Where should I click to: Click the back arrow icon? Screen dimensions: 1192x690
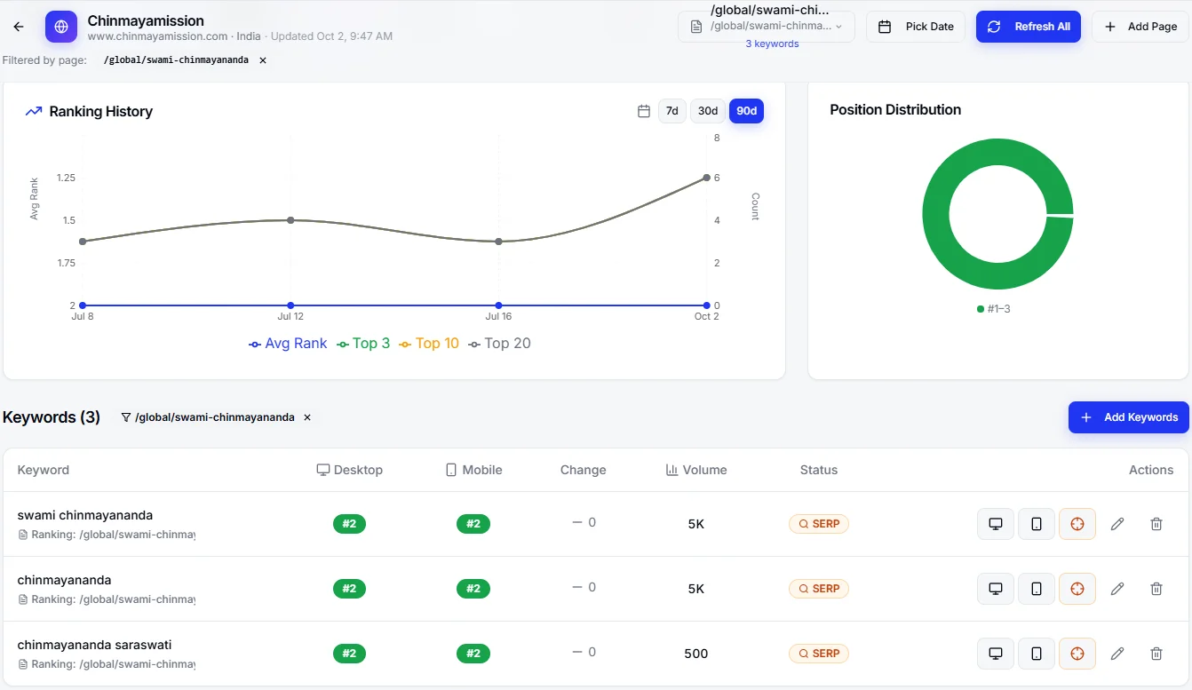(x=19, y=27)
